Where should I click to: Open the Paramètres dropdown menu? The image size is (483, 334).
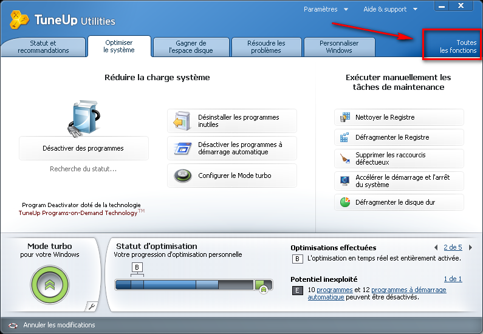[326, 9]
